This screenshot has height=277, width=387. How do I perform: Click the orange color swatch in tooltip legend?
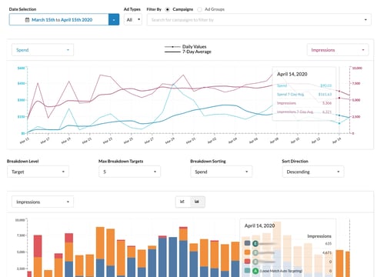(247, 252)
